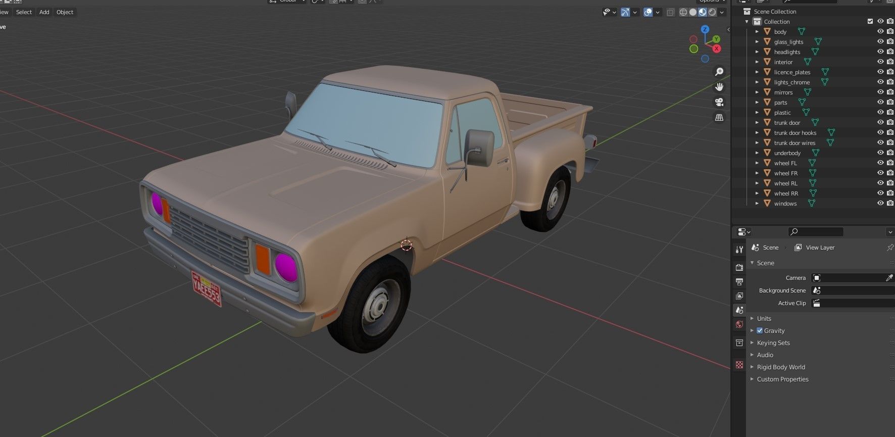Select wireframe viewport shading
Screen dimensions: 895x437
[683, 12]
